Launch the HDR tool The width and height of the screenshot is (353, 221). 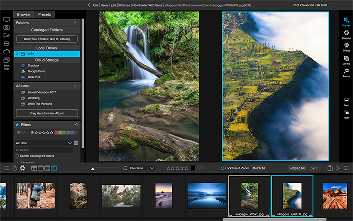[x=346, y=114]
